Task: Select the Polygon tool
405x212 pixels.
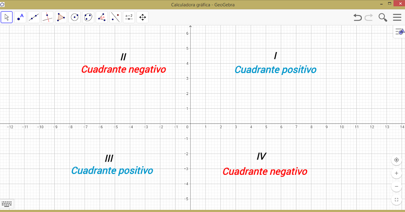Action: coord(61,17)
